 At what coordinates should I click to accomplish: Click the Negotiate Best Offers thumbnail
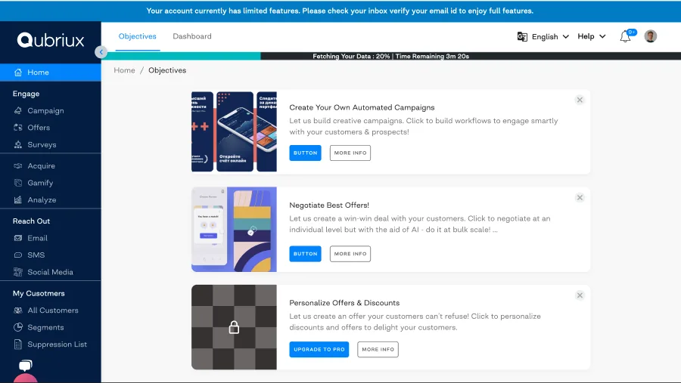coord(234,230)
